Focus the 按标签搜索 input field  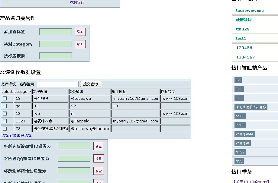pos(56,56)
